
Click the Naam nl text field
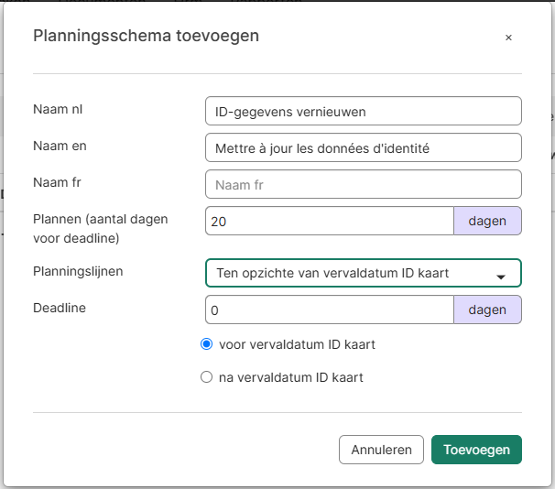[x=363, y=111]
